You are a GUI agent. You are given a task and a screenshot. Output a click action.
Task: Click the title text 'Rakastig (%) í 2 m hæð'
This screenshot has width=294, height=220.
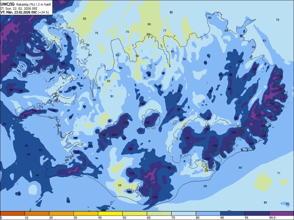tap(34, 4)
